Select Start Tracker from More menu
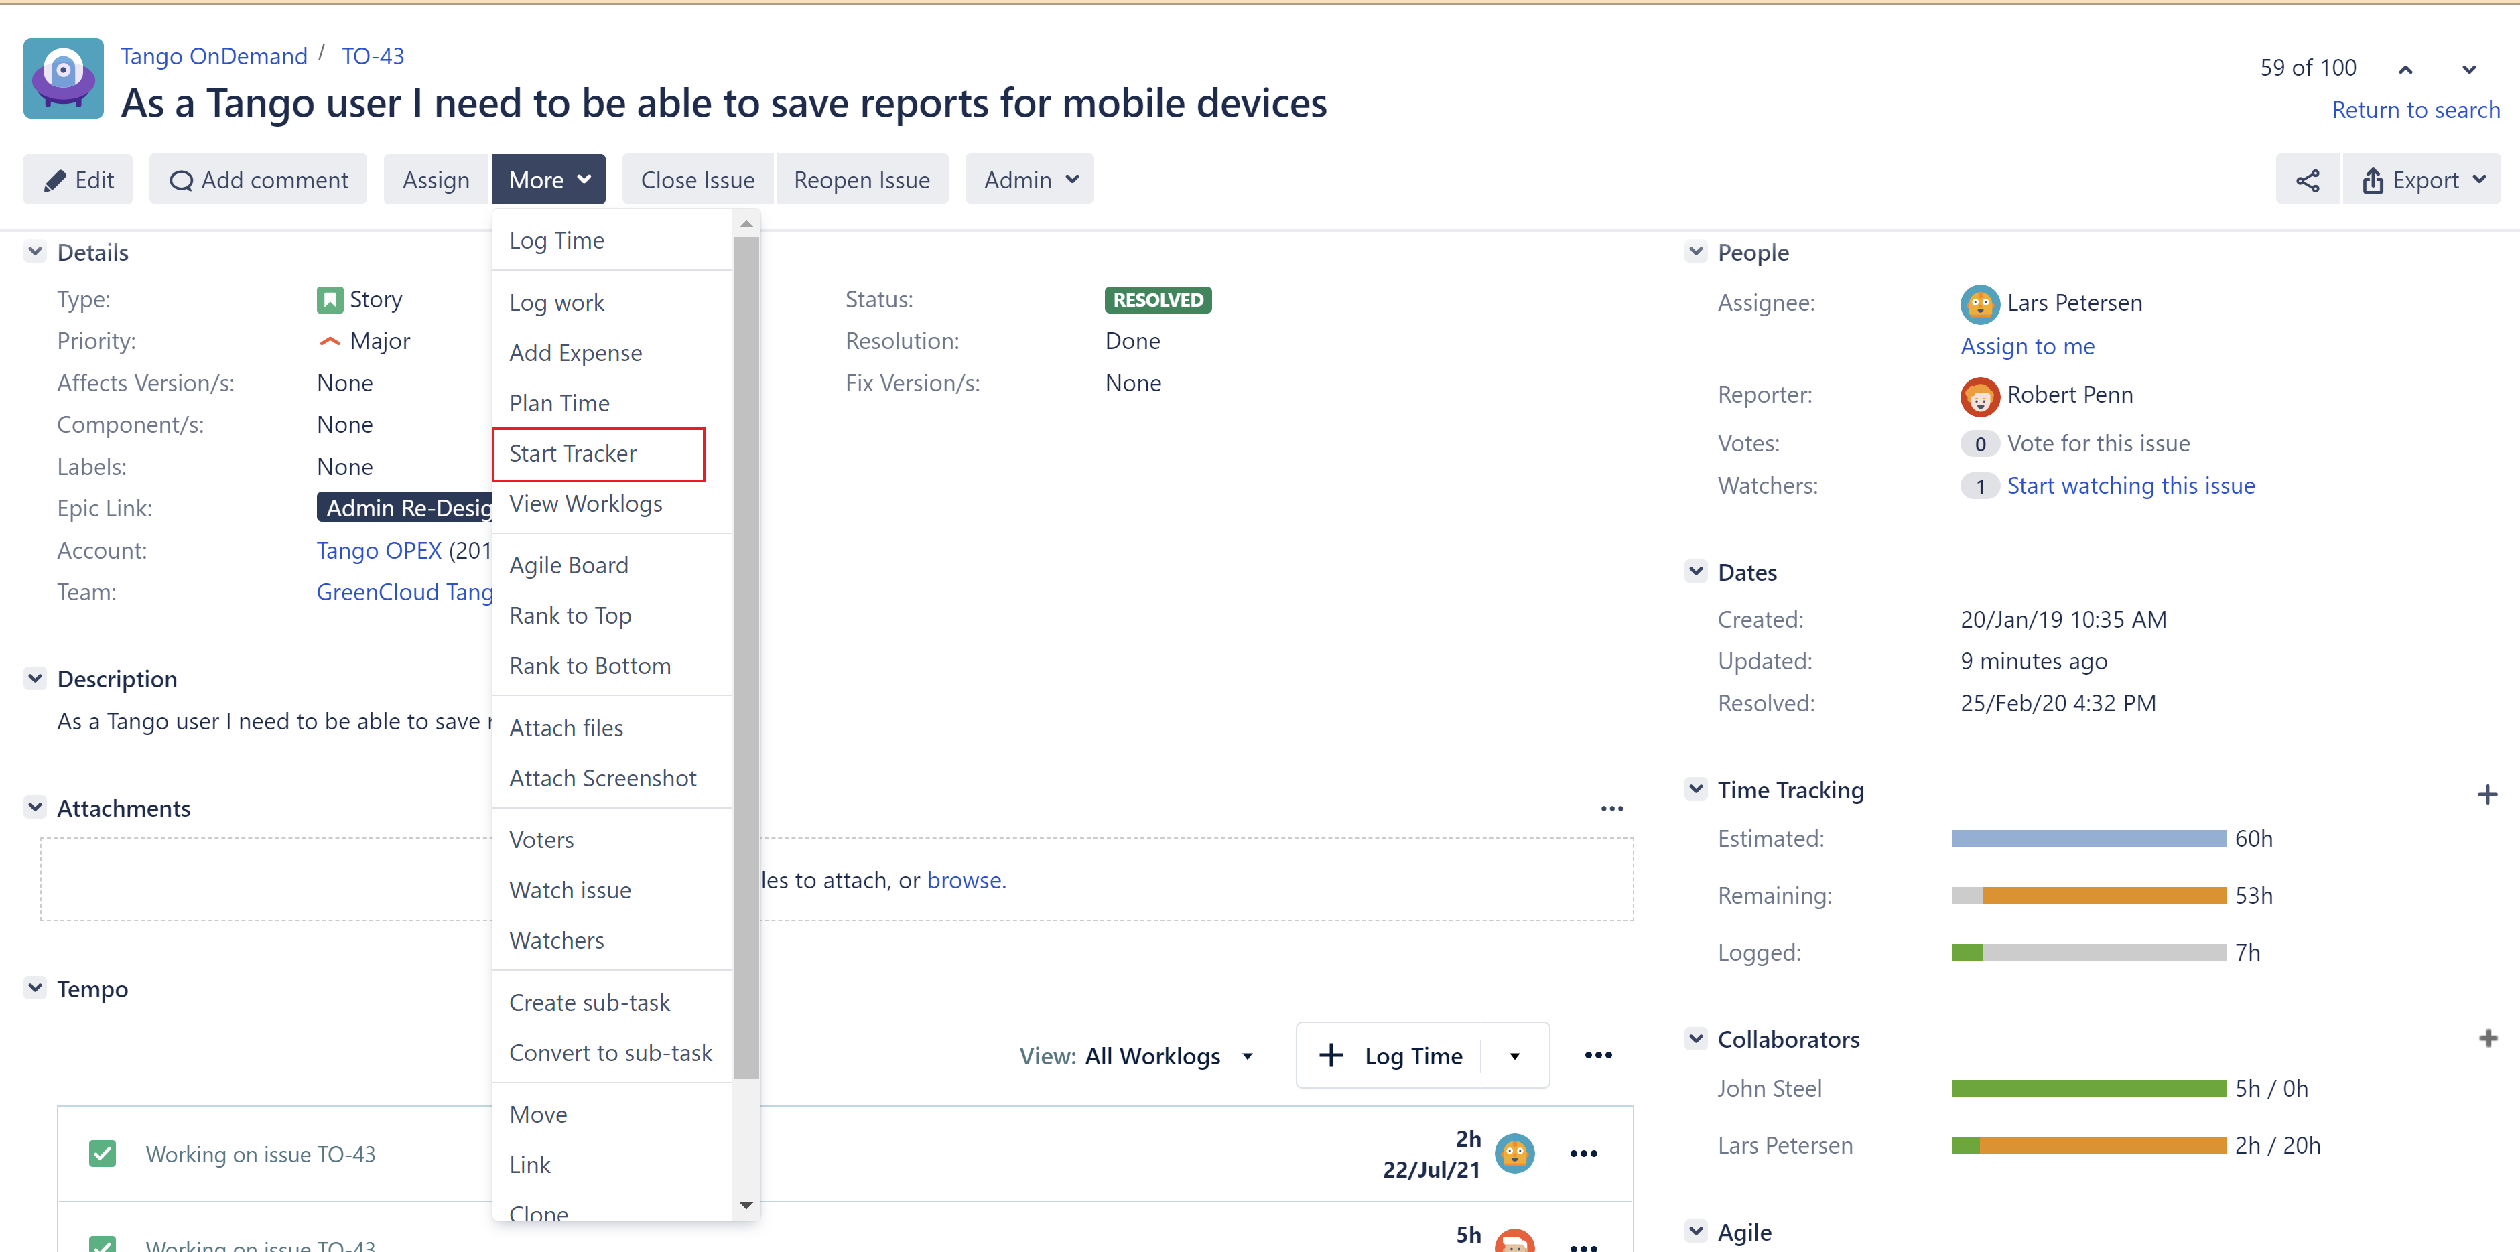Viewport: 2520px width, 1252px height. (x=572, y=454)
